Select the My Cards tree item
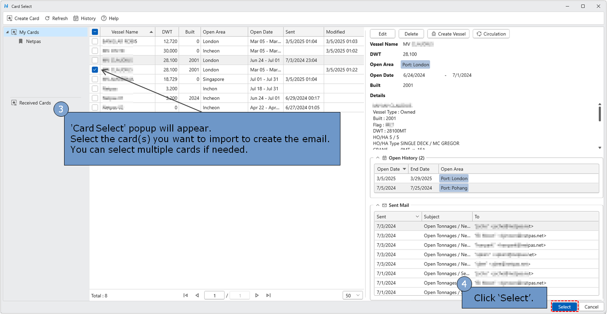 [29, 32]
